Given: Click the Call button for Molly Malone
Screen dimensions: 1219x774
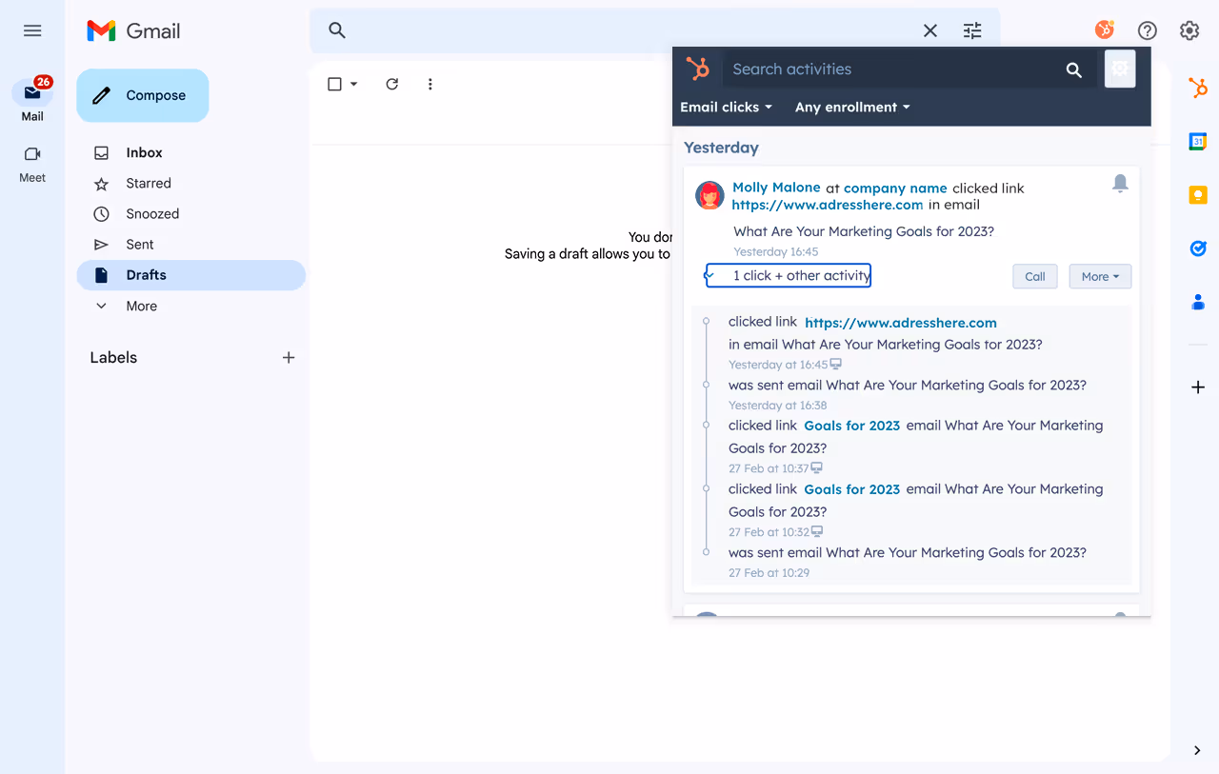Looking at the screenshot, I should [1034, 276].
